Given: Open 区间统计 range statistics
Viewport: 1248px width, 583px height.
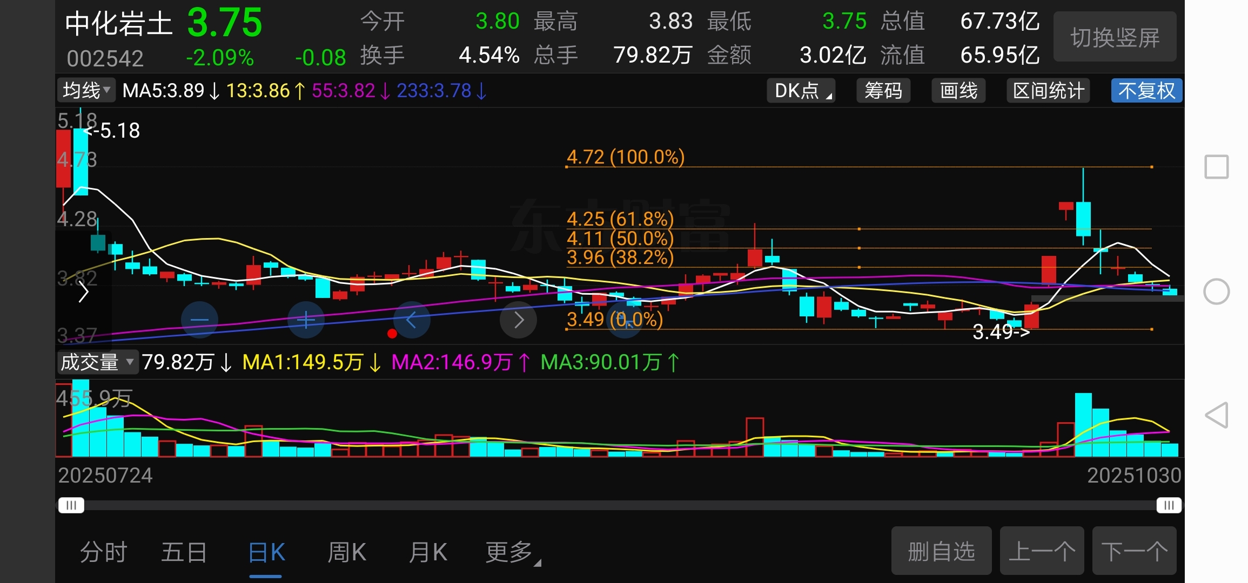Looking at the screenshot, I should click(x=1048, y=91).
